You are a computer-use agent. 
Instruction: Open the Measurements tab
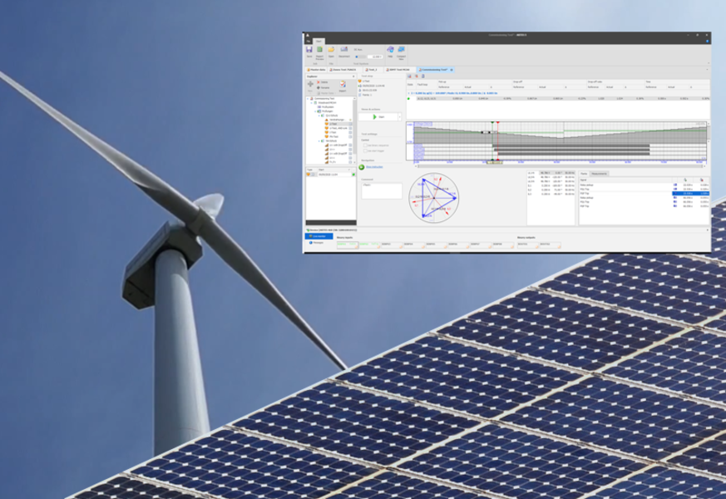pos(600,174)
